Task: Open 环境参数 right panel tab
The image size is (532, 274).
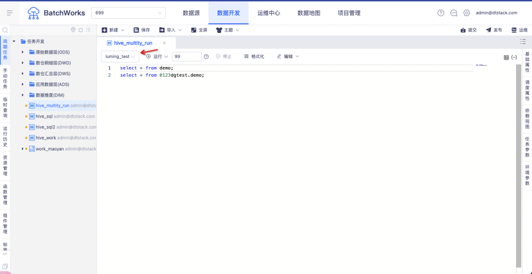Action: (527, 175)
